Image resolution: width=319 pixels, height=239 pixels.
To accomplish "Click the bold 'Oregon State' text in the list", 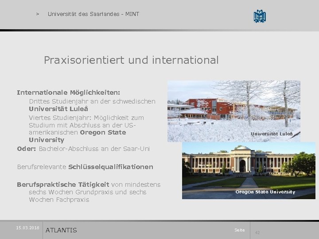I will [x=103, y=132].
